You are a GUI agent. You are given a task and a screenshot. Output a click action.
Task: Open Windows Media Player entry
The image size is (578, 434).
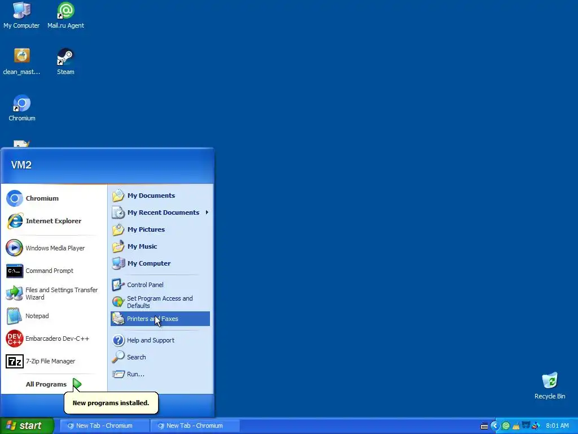pos(54,248)
